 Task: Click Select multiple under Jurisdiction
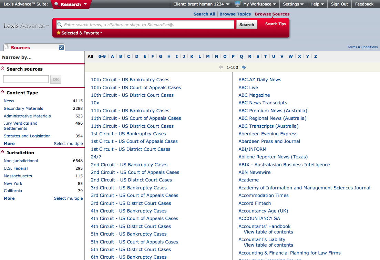[x=68, y=198]
